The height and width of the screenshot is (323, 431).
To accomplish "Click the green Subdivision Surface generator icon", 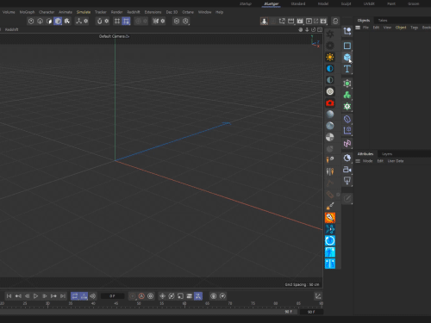I will click(x=347, y=84).
